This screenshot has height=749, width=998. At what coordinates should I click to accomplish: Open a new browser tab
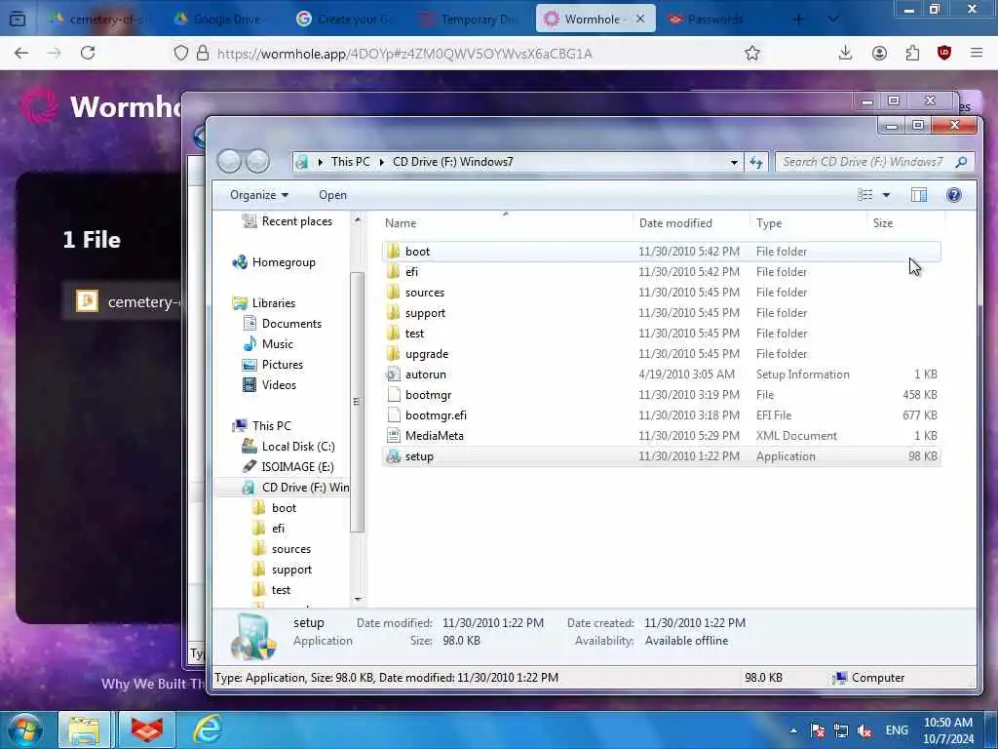click(x=798, y=20)
